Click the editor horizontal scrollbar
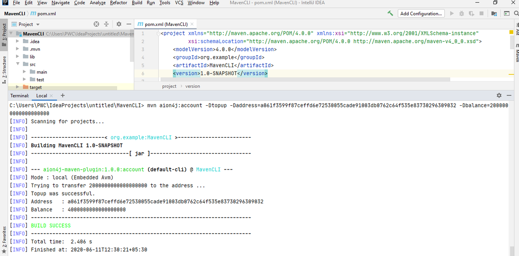Viewport: 519px width, 256px height. pos(305,79)
